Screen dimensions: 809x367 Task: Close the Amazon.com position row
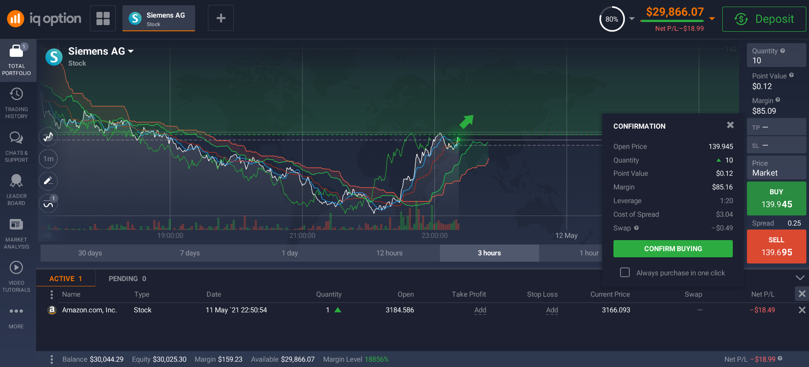802,310
